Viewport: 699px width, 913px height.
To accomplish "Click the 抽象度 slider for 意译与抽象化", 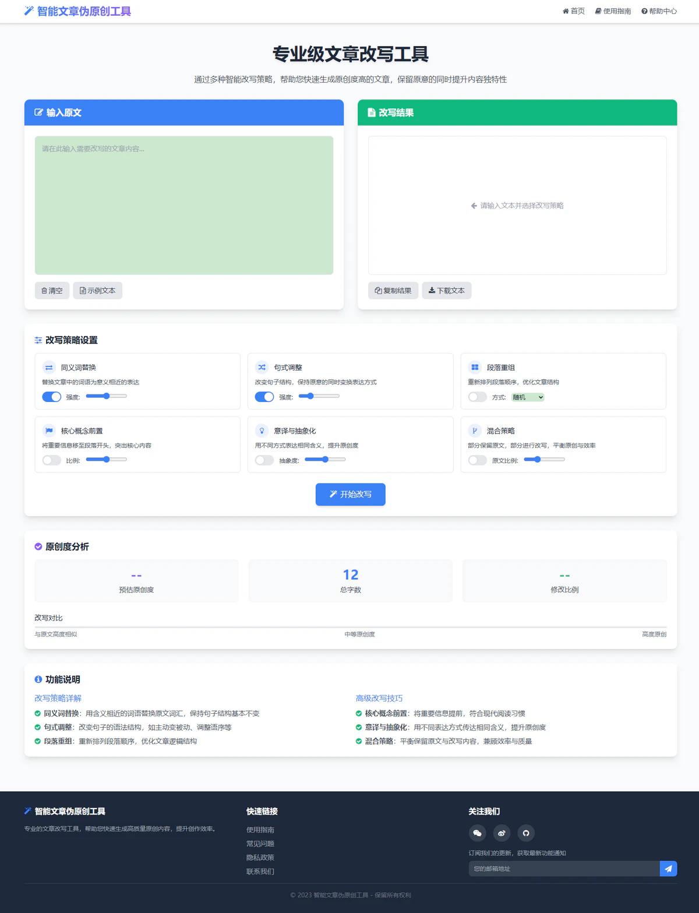I will [x=325, y=460].
